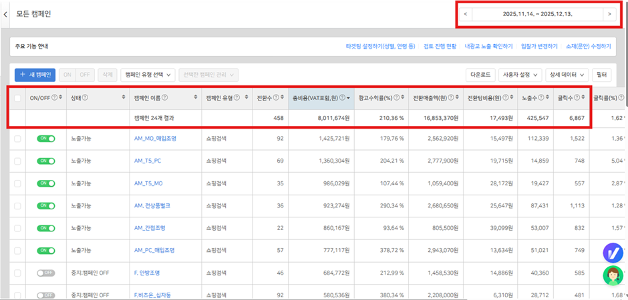Go to previous date range with left arrow

pos(466,13)
